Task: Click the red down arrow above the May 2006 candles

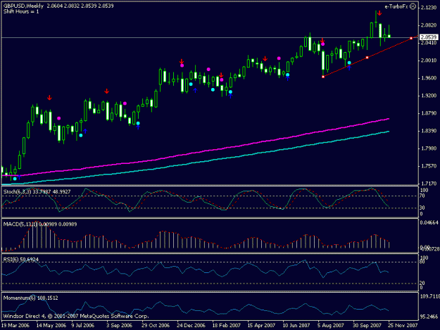Action: click(x=49, y=98)
